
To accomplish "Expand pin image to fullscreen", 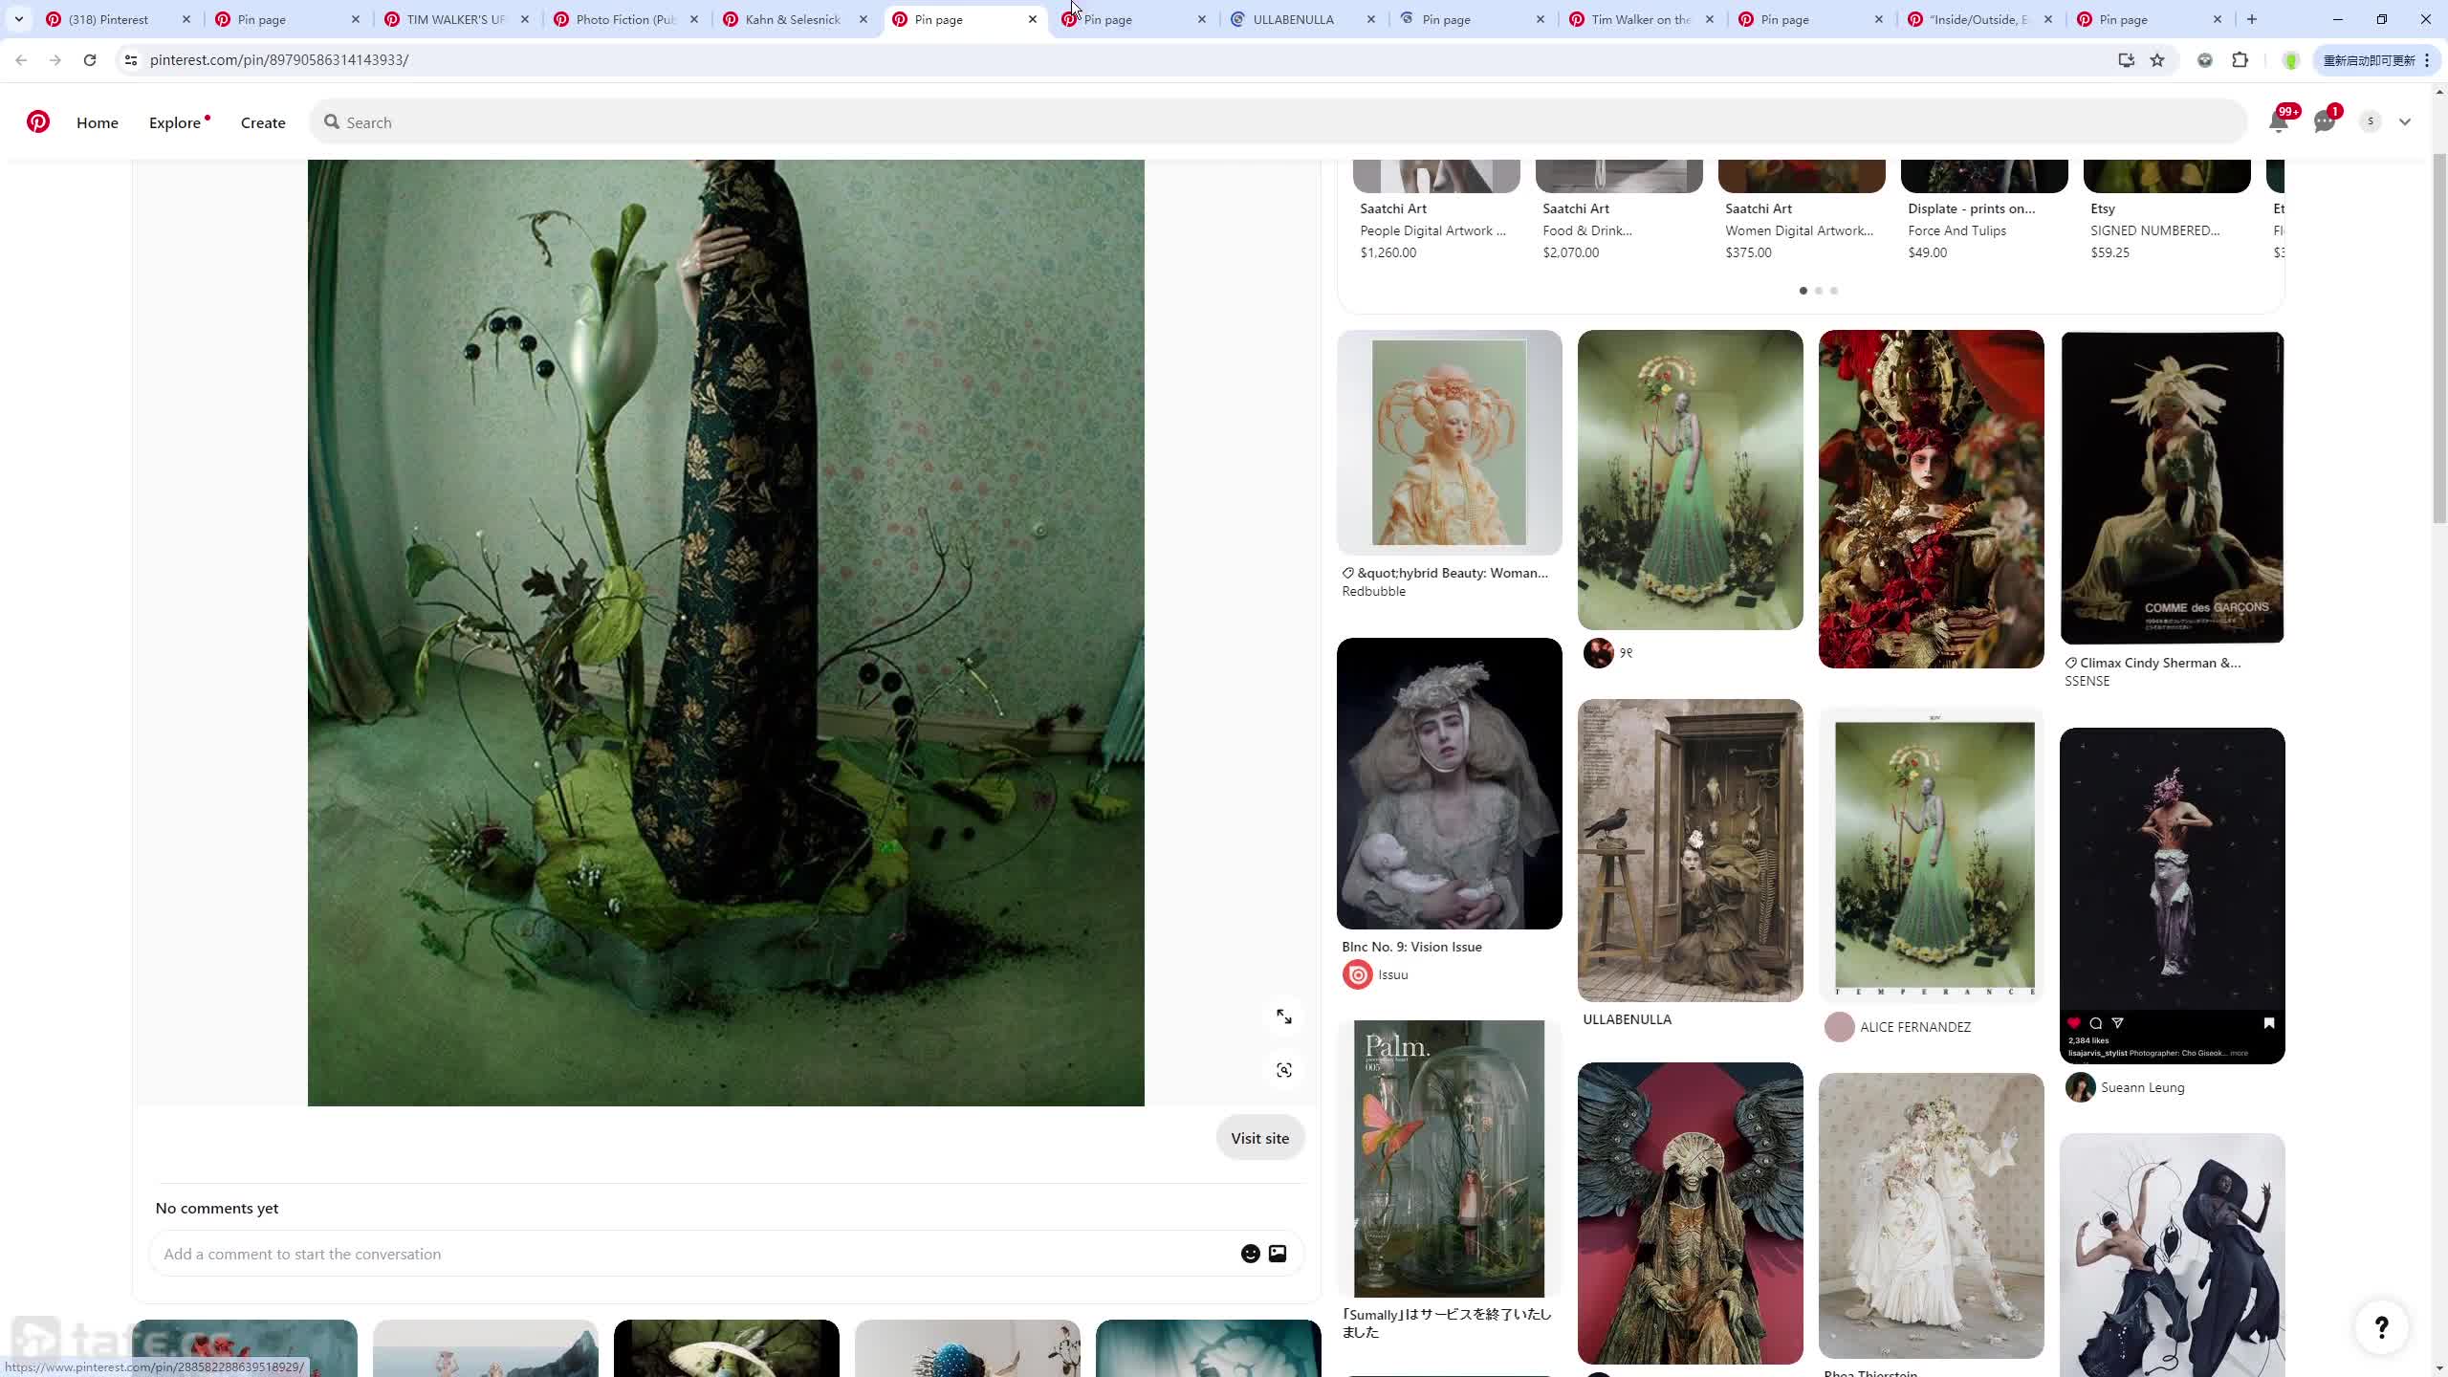I will (1283, 1016).
